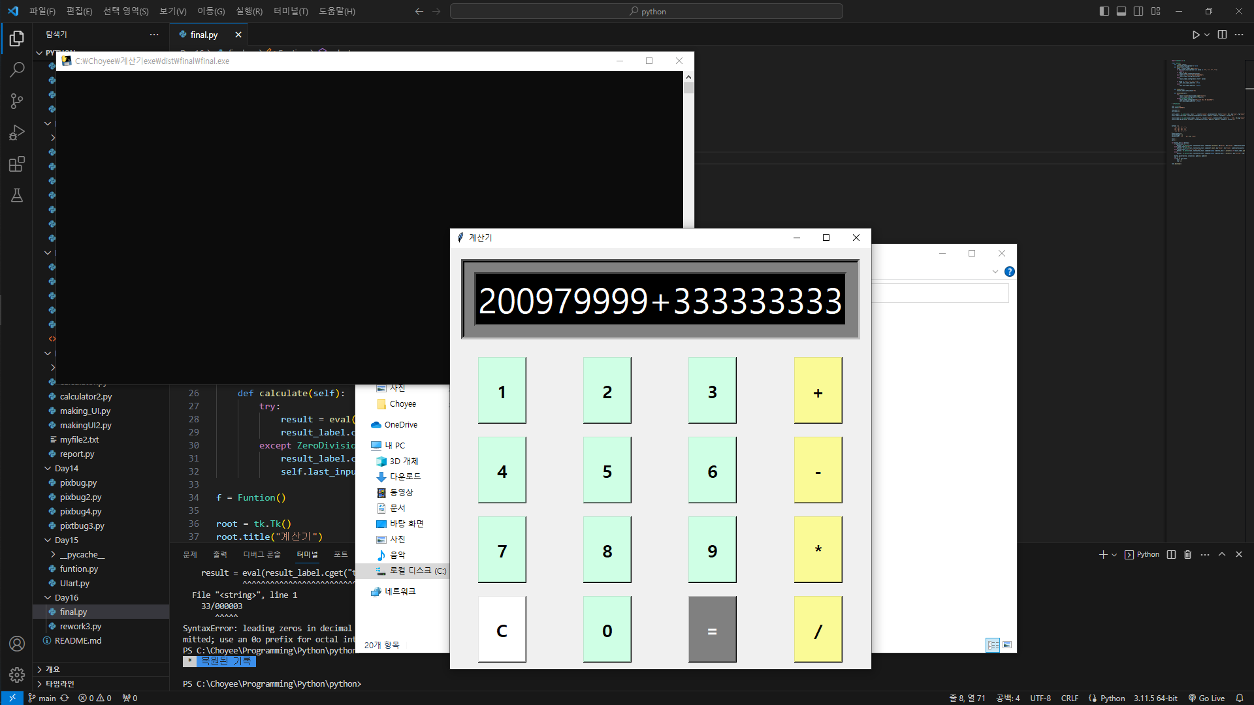Open Manage gear icon in activity bar
The width and height of the screenshot is (1254, 705).
(17, 674)
